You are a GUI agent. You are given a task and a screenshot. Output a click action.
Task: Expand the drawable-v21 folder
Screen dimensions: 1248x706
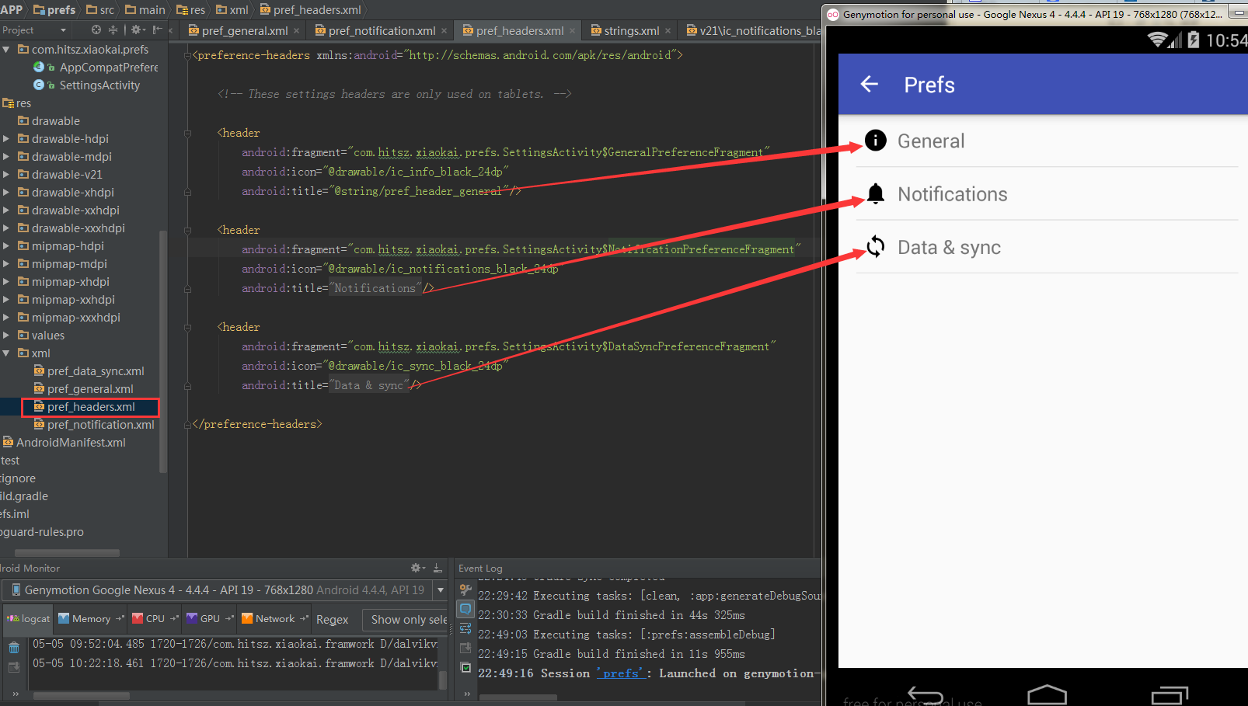pos(6,174)
